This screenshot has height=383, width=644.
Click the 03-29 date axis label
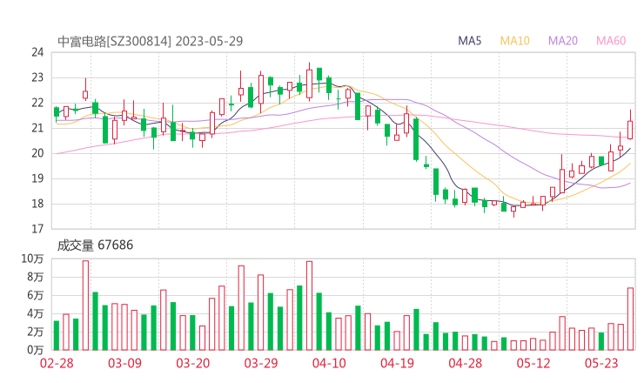point(261,363)
